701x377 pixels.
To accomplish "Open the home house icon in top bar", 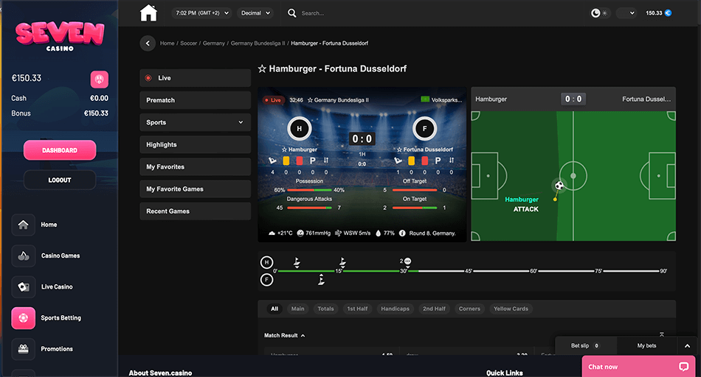I will pos(148,13).
